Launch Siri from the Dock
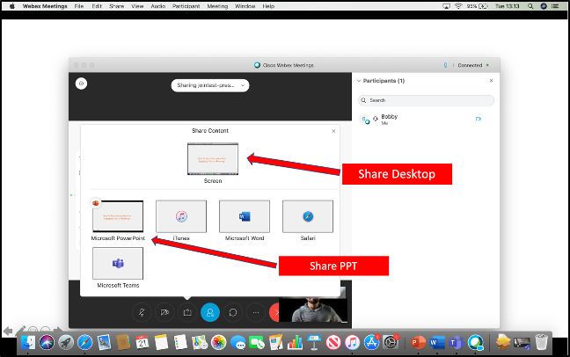Viewport: 570px width, 357px height. (x=47, y=342)
